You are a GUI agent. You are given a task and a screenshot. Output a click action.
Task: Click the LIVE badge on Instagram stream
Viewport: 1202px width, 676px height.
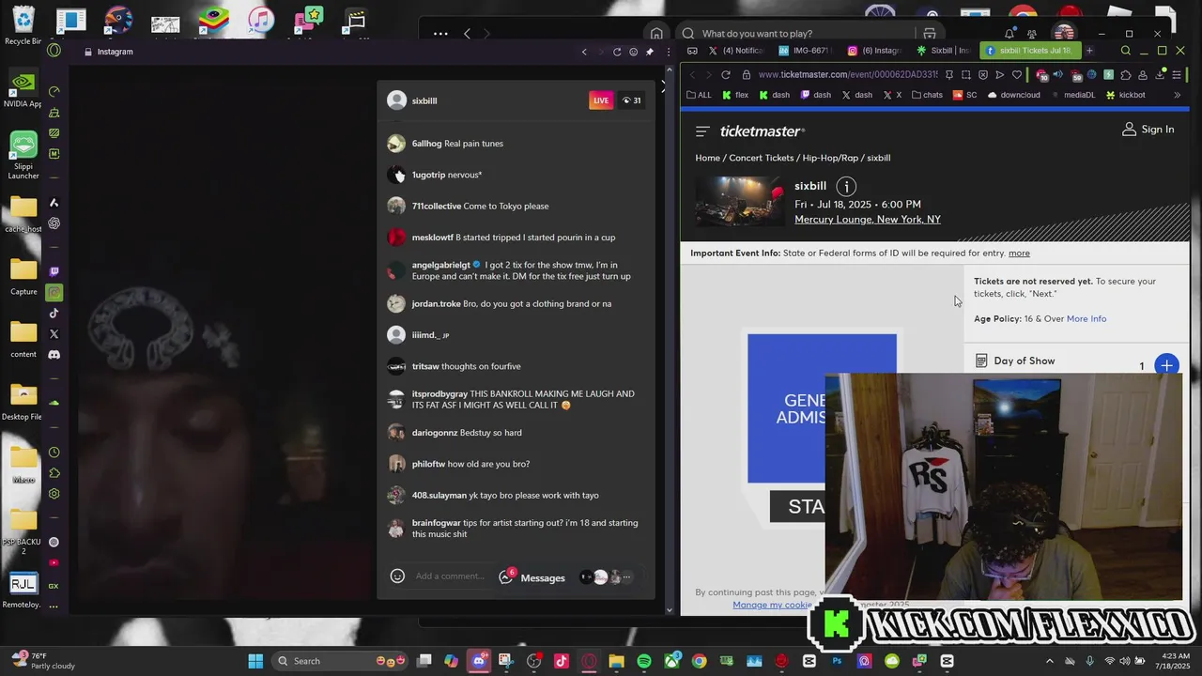(x=601, y=100)
